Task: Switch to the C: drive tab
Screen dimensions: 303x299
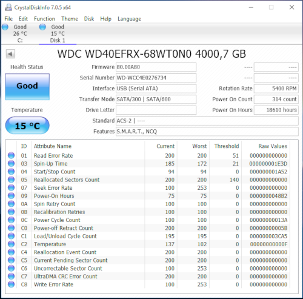Action: (x=20, y=33)
